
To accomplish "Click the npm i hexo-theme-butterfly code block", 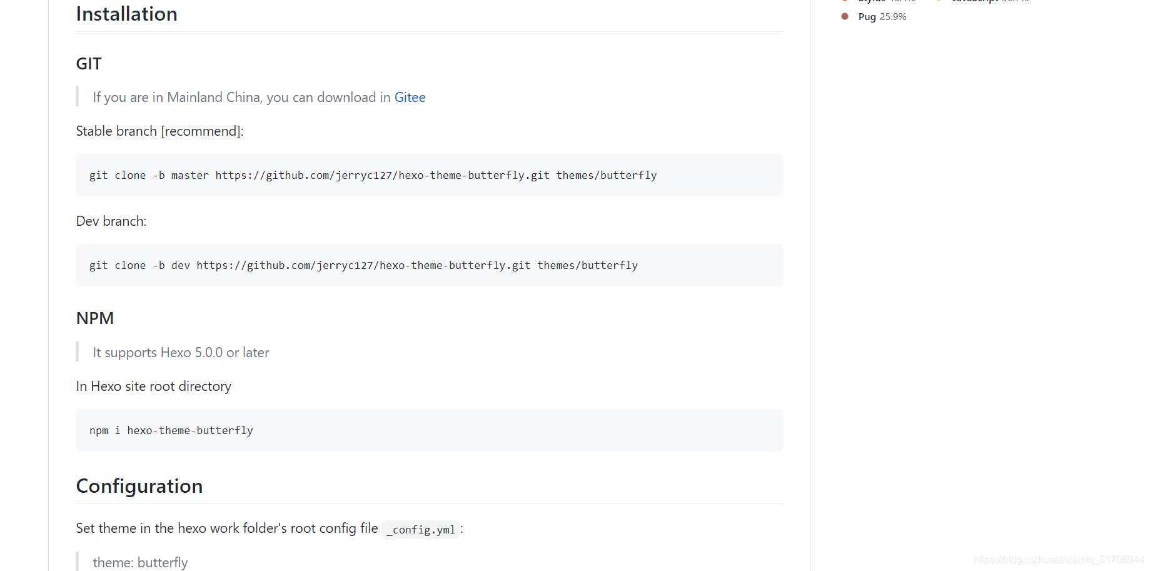I will pos(429,430).
